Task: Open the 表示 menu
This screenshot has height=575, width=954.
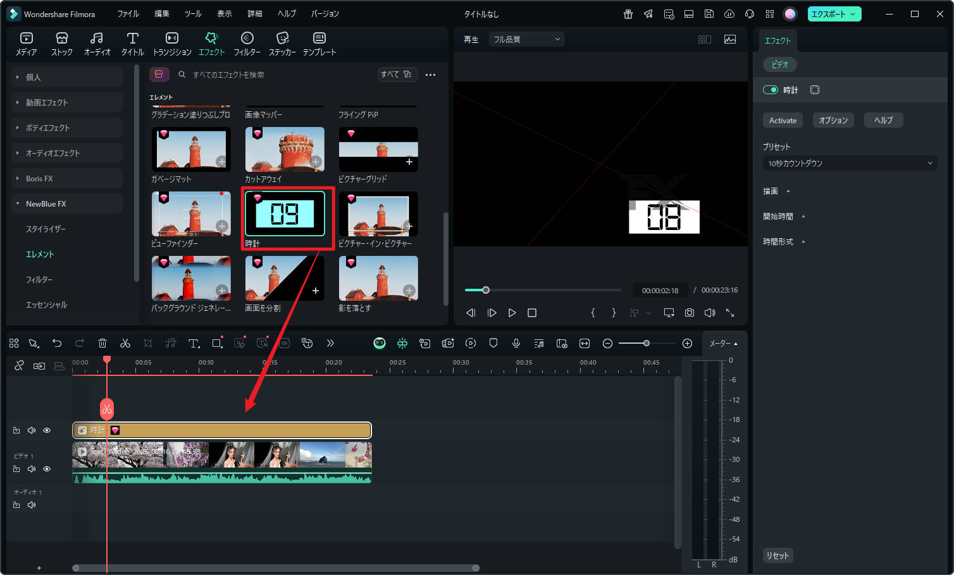Action: pyautogui.click(x=225, y=14)
